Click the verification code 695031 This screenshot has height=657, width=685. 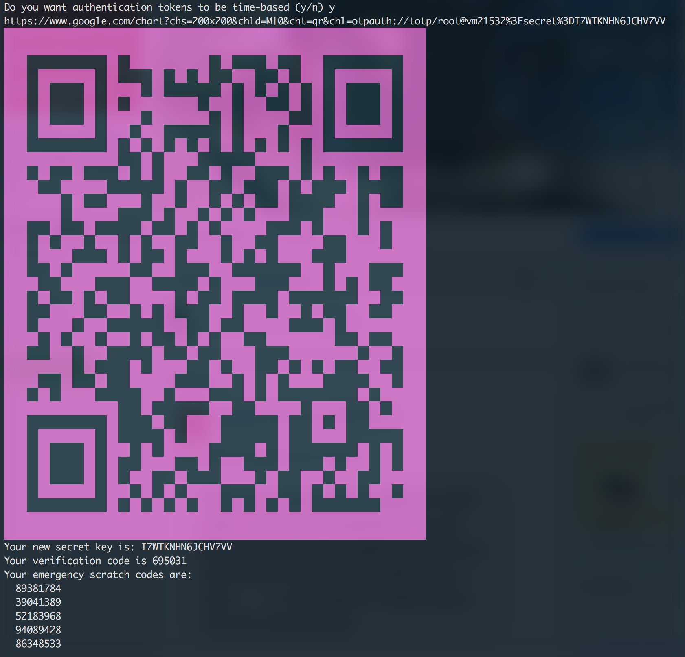tap(169, 561)
